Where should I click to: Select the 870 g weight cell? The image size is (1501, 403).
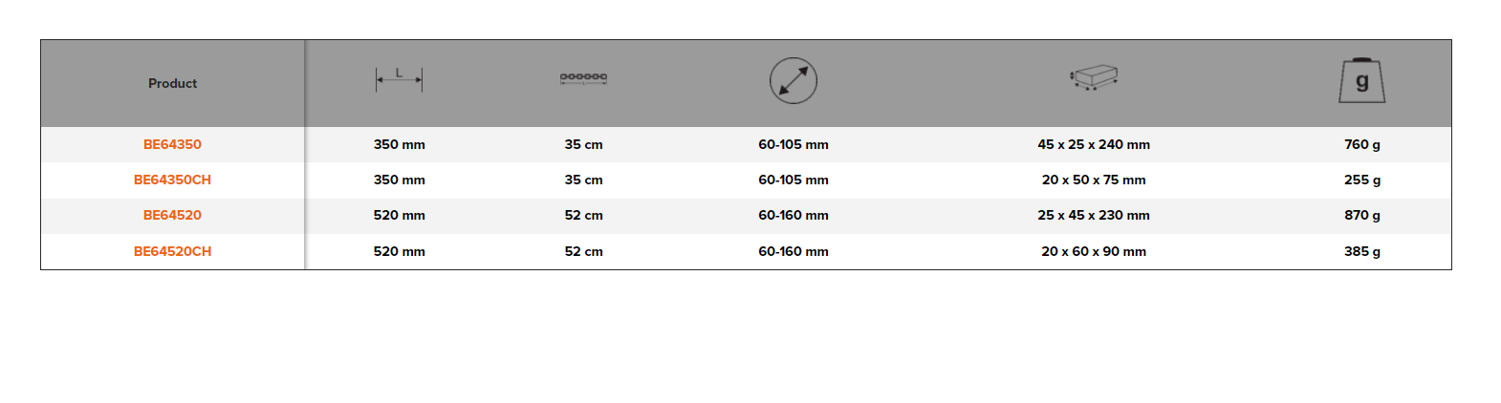[x=1361, y=215]
